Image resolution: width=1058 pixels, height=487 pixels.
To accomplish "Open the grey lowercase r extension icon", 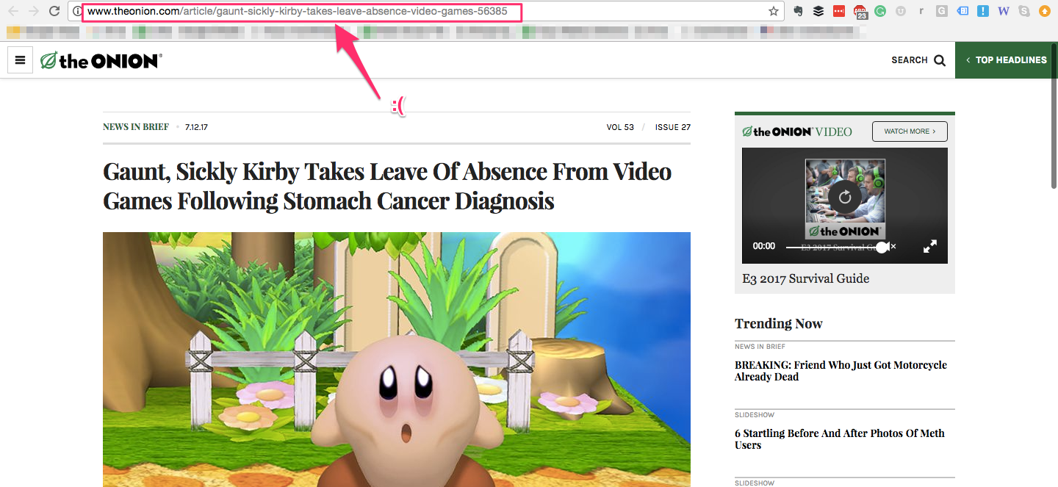I will point(921,11).
